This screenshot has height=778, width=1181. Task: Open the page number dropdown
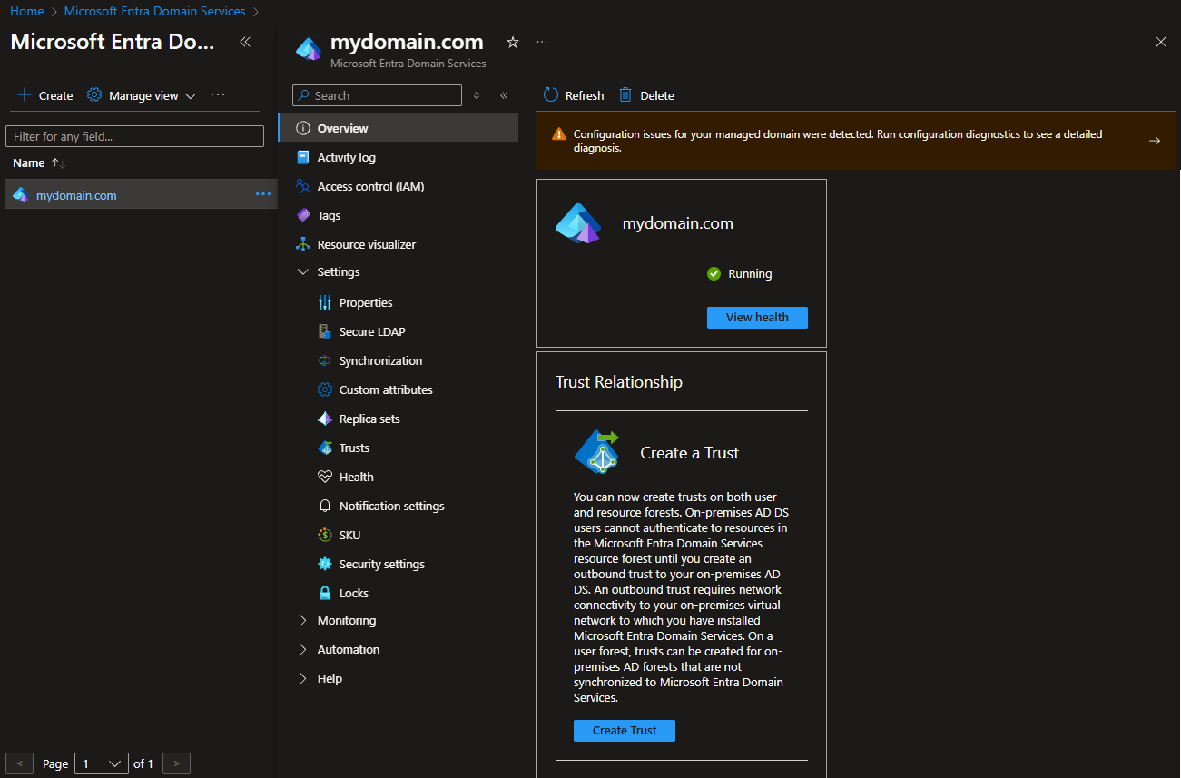(x=102, y=763)
